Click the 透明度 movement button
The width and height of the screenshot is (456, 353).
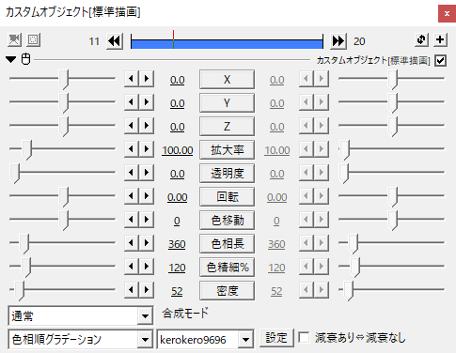coord(227,174)
